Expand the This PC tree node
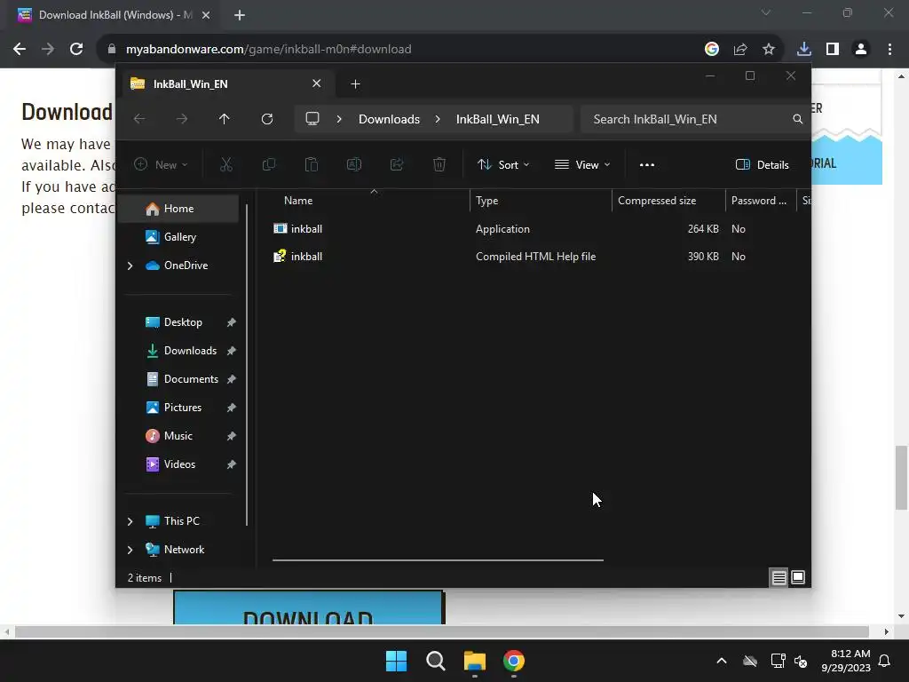This screenshot has width=909, height=682. [130, 521]
